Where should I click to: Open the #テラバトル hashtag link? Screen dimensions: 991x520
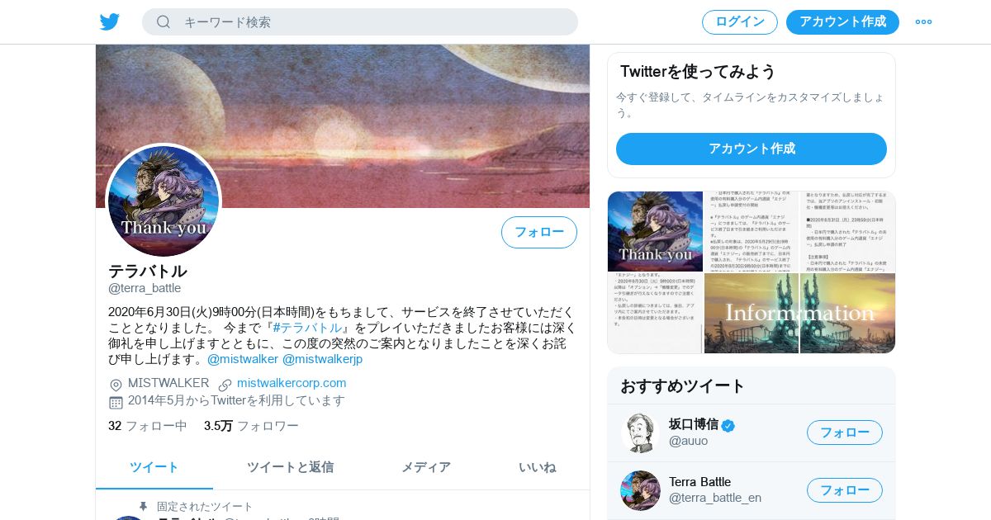pyautogui.click(x=307, y=328)
